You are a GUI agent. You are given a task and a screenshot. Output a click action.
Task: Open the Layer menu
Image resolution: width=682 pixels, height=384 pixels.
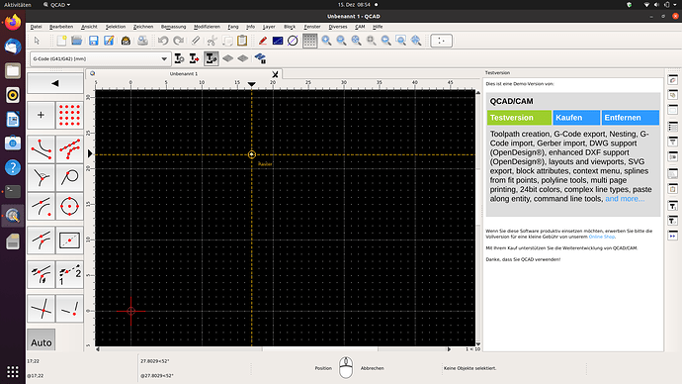tap(269, 27)
